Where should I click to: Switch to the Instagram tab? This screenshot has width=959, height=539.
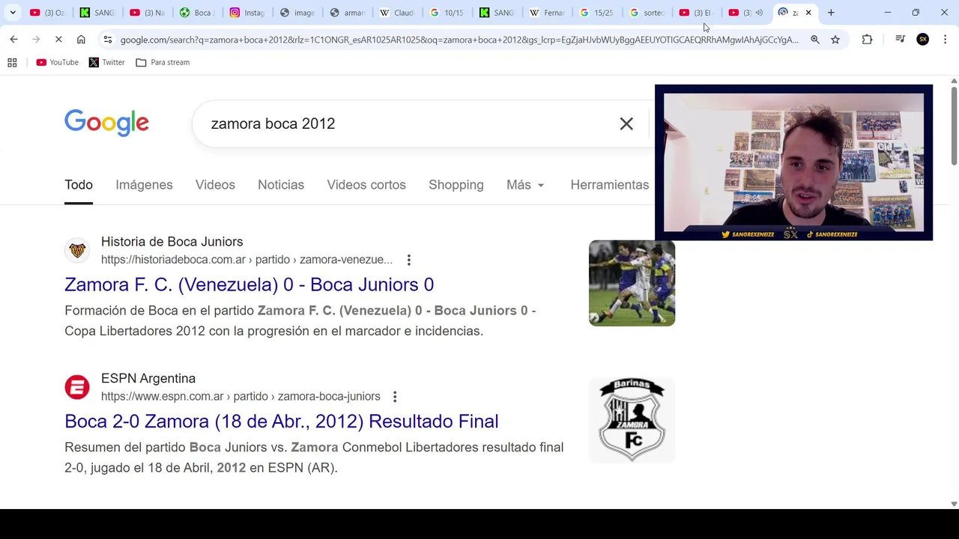tap(247, 13)
